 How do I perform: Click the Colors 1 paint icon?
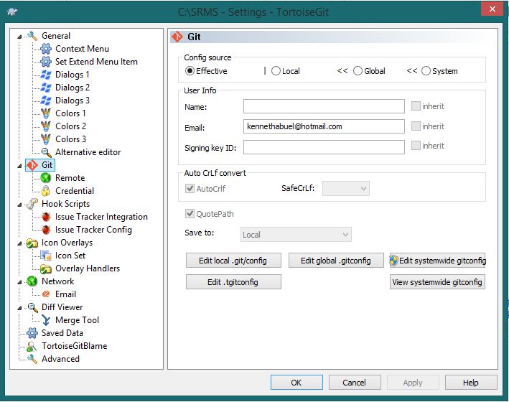46,113
